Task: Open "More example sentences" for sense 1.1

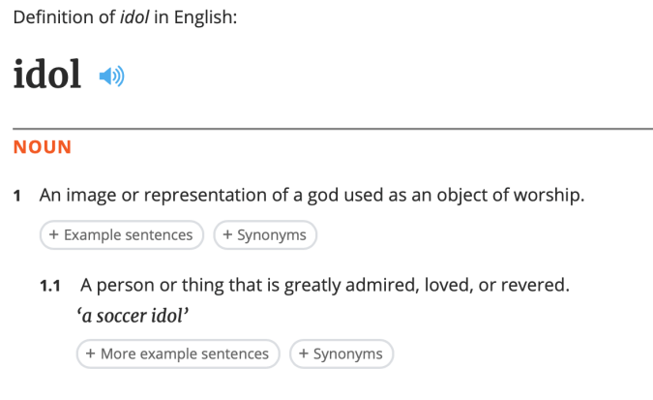Action: (x=178, y=354)
